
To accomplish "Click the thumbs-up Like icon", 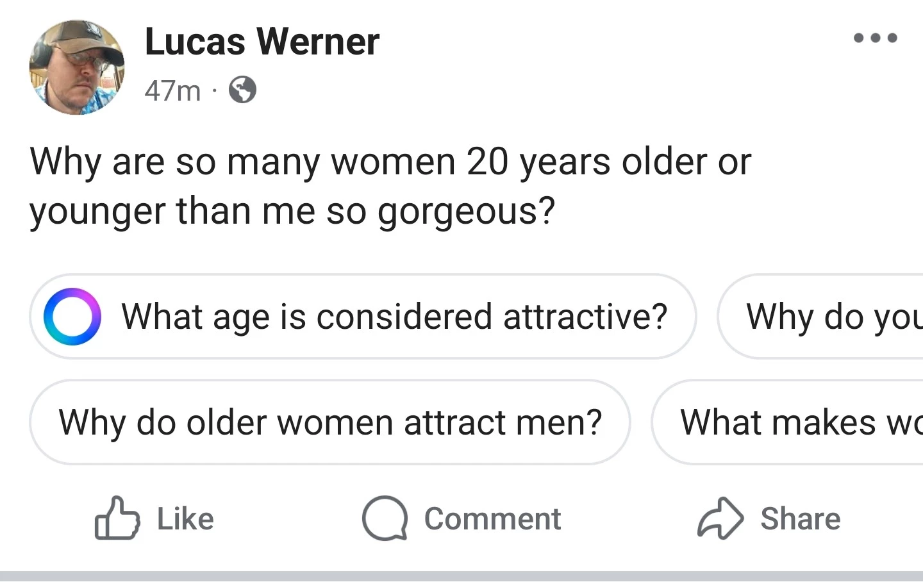I will coord(117,518).
